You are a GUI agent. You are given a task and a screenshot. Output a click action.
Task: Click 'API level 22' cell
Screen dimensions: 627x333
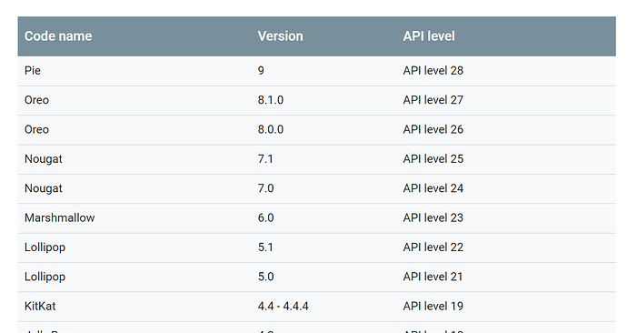(433, 247)
